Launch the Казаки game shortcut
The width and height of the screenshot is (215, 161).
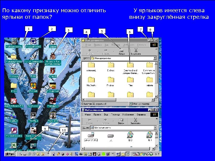click(33, 134)
